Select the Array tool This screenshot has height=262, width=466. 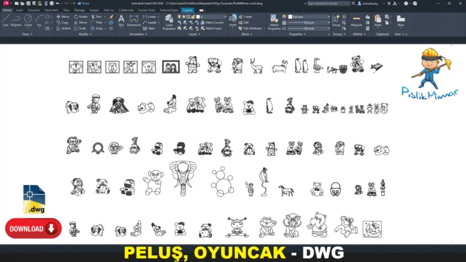(x=97, y=29)
